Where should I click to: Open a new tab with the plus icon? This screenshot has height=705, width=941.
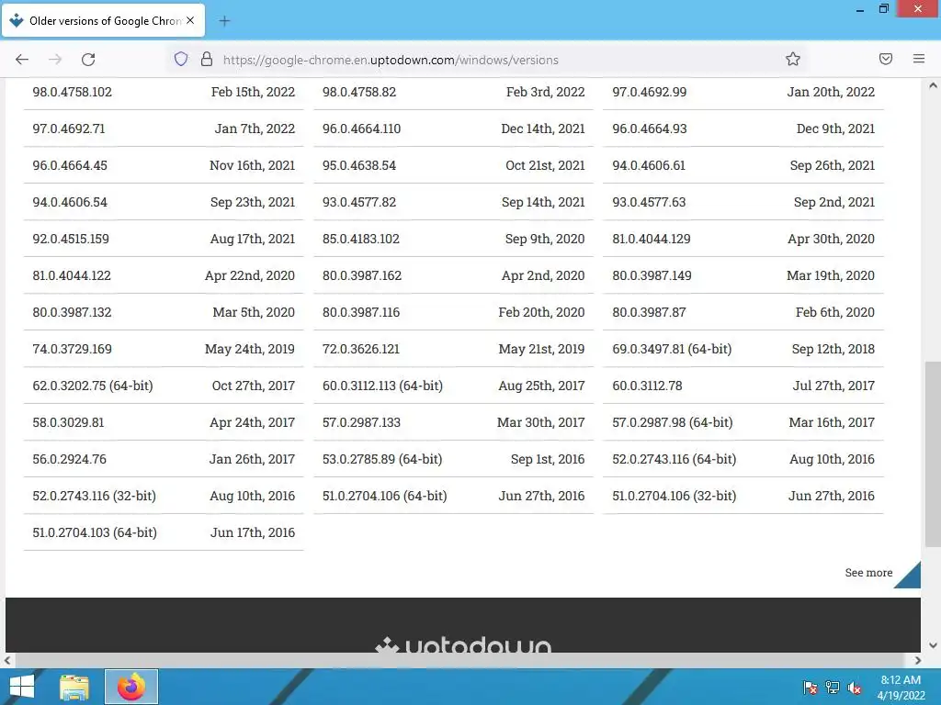224,21
